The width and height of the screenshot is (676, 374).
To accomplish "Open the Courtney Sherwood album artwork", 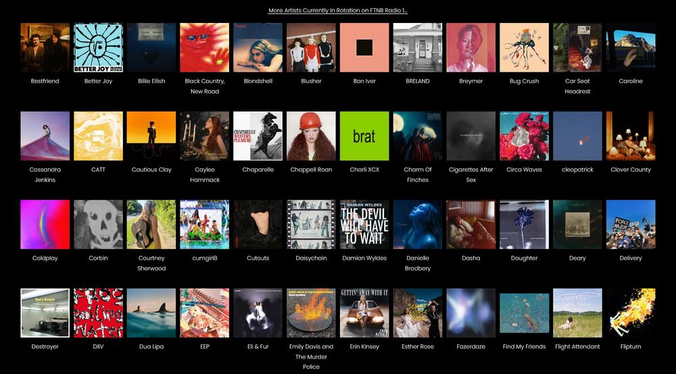I will (x=151, y=225).
